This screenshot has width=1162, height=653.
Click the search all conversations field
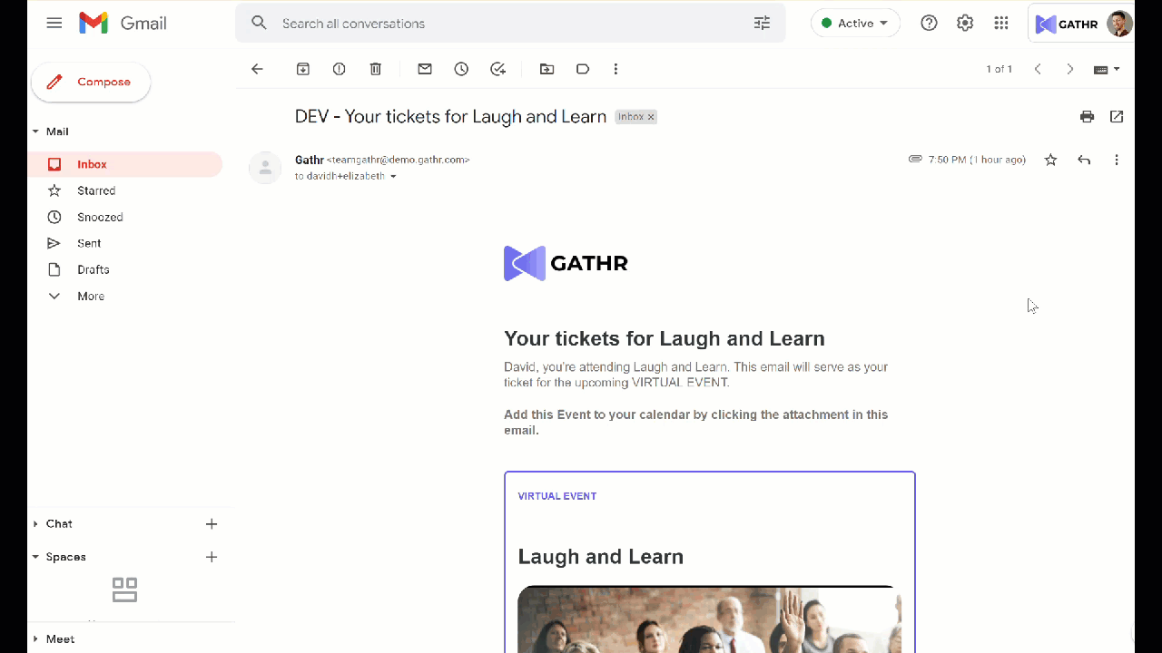tap(508, 24)
